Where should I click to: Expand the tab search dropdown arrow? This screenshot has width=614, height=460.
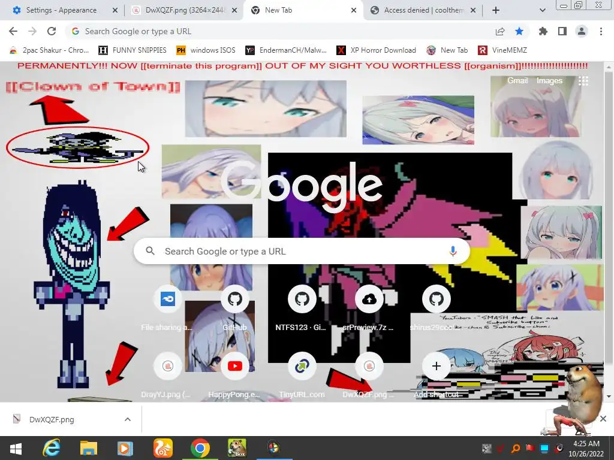click(x=542, y=10)
